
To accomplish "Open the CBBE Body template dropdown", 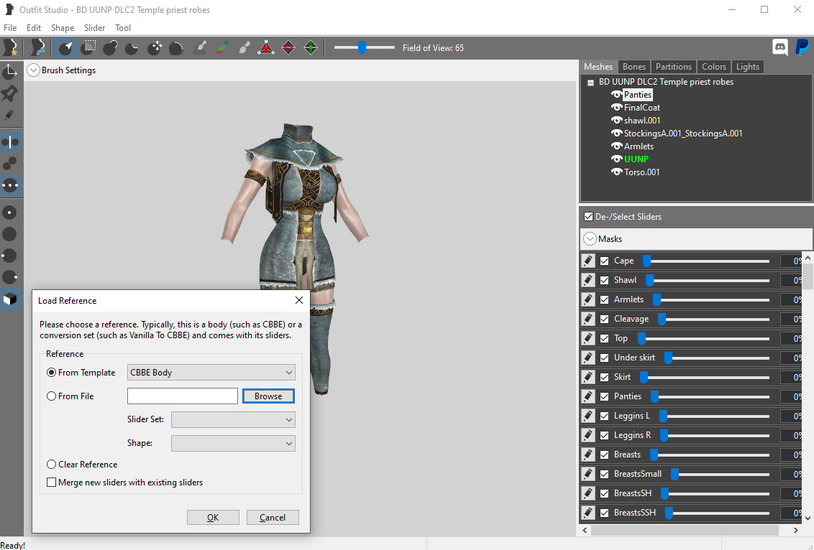I will click(x=211, y=372).
